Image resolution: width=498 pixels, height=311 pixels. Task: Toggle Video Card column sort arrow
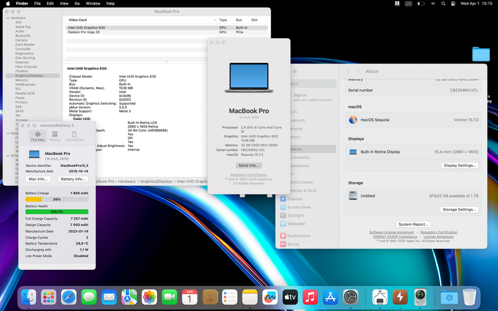(215, 20)
